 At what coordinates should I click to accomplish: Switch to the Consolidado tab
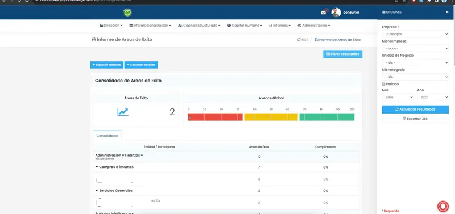[107, 136]
